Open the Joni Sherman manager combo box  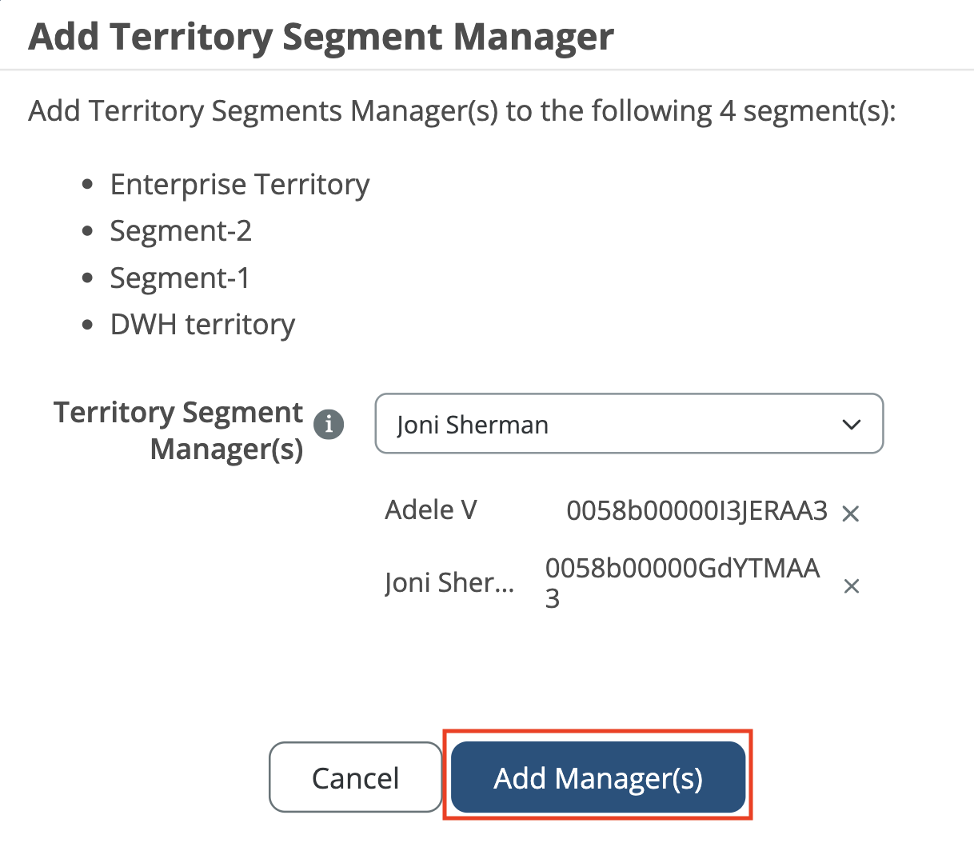[x=629, y=424]
